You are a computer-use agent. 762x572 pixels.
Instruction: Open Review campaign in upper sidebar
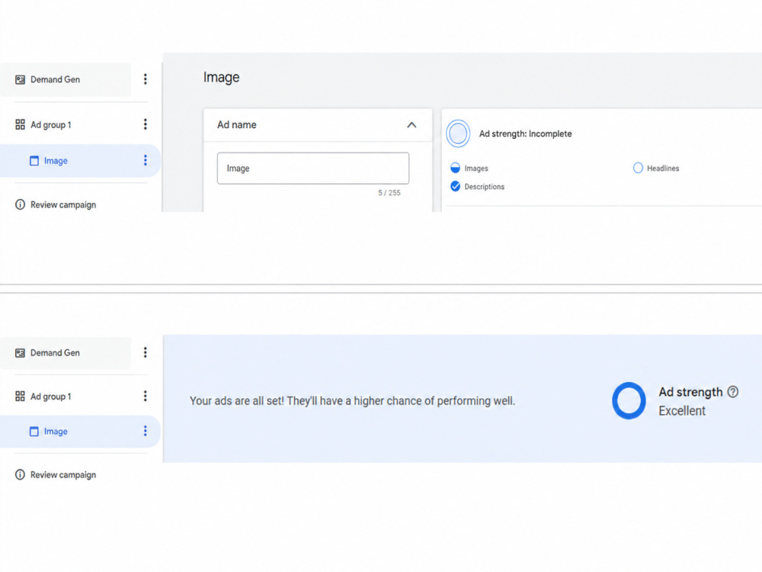62,204
